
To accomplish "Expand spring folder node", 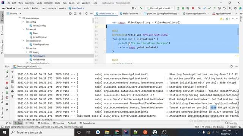I will [x=27, y=52].
